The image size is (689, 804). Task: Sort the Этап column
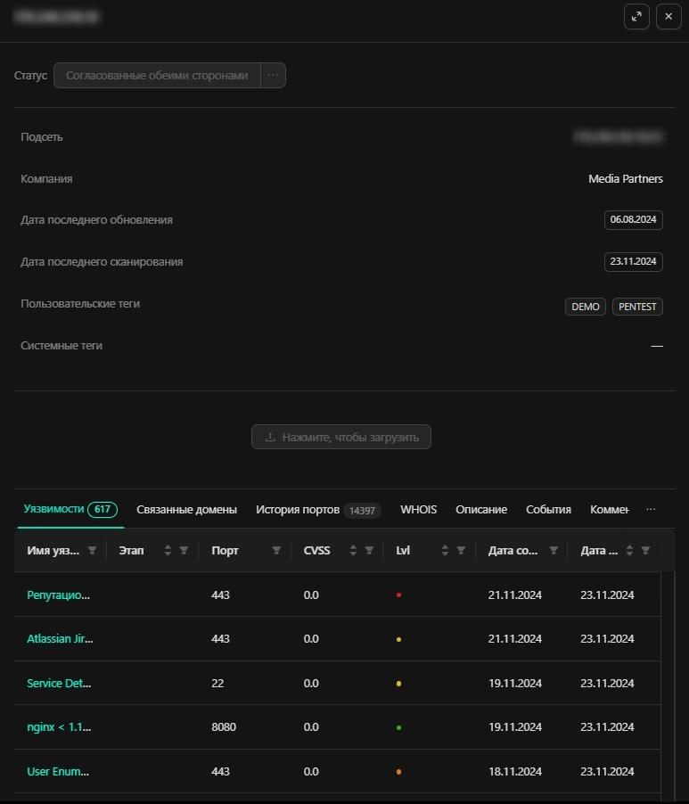coord(168,551)
